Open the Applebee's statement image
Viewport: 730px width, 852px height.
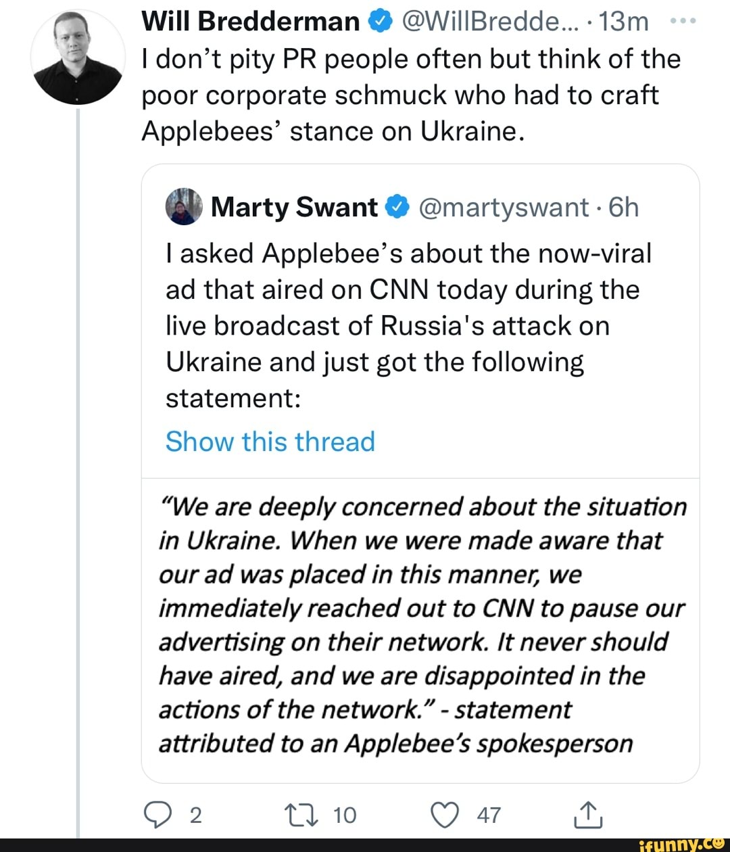(x=420, y=625)
